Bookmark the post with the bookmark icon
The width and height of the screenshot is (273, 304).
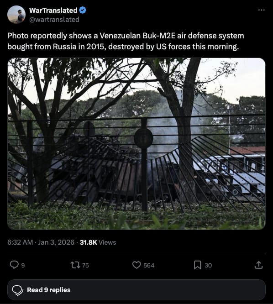pos(197,265)
